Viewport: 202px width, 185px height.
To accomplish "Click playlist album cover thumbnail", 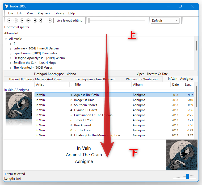I will (x=19, y=106).
